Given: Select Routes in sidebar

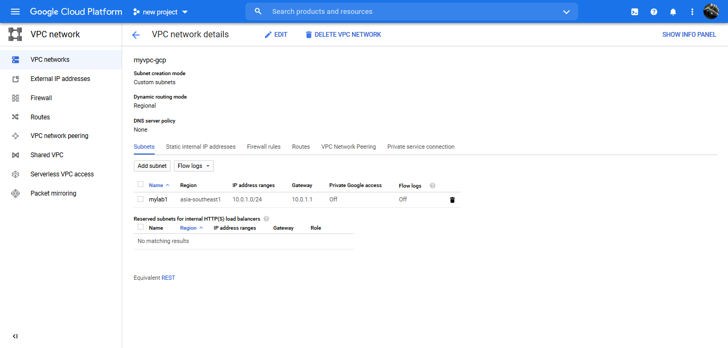Looking at the screenshot, I should click(61, 117).
